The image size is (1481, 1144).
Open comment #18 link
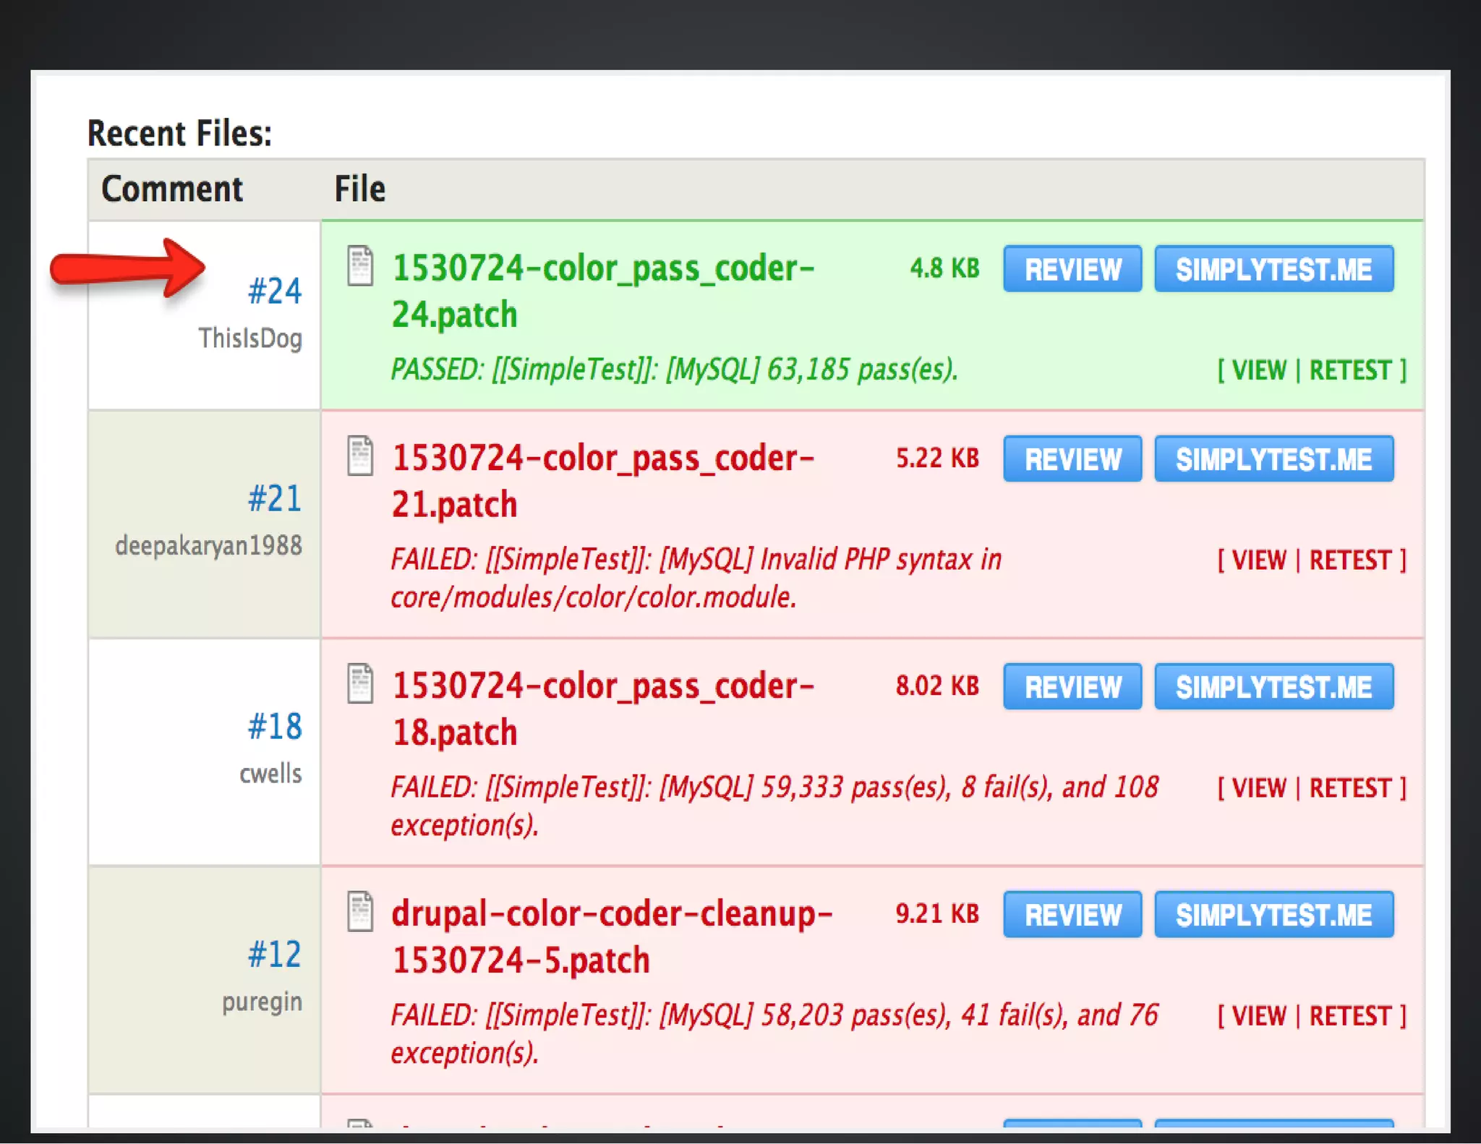[274, 726]
